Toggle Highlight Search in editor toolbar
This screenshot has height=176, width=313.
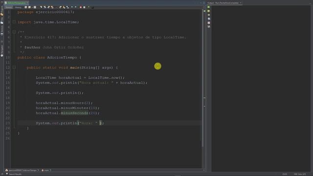tap(52, 7)
